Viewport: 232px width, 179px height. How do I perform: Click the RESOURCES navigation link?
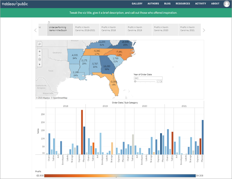[x=183, y=4]
